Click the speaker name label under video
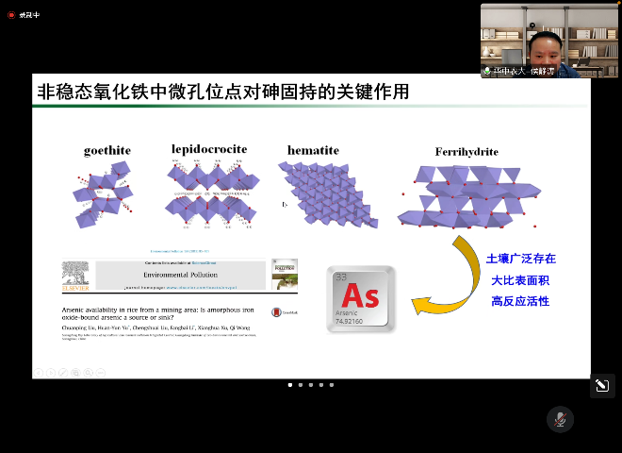Image resolution: width=622 pixels, height=453 pixels. pyautogui.click(x=523, y=71)
